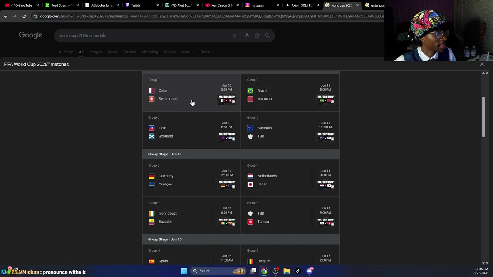Click the Google logo
Image resolution: width=493 pixels, height=277 pixels.
[30, 35]
